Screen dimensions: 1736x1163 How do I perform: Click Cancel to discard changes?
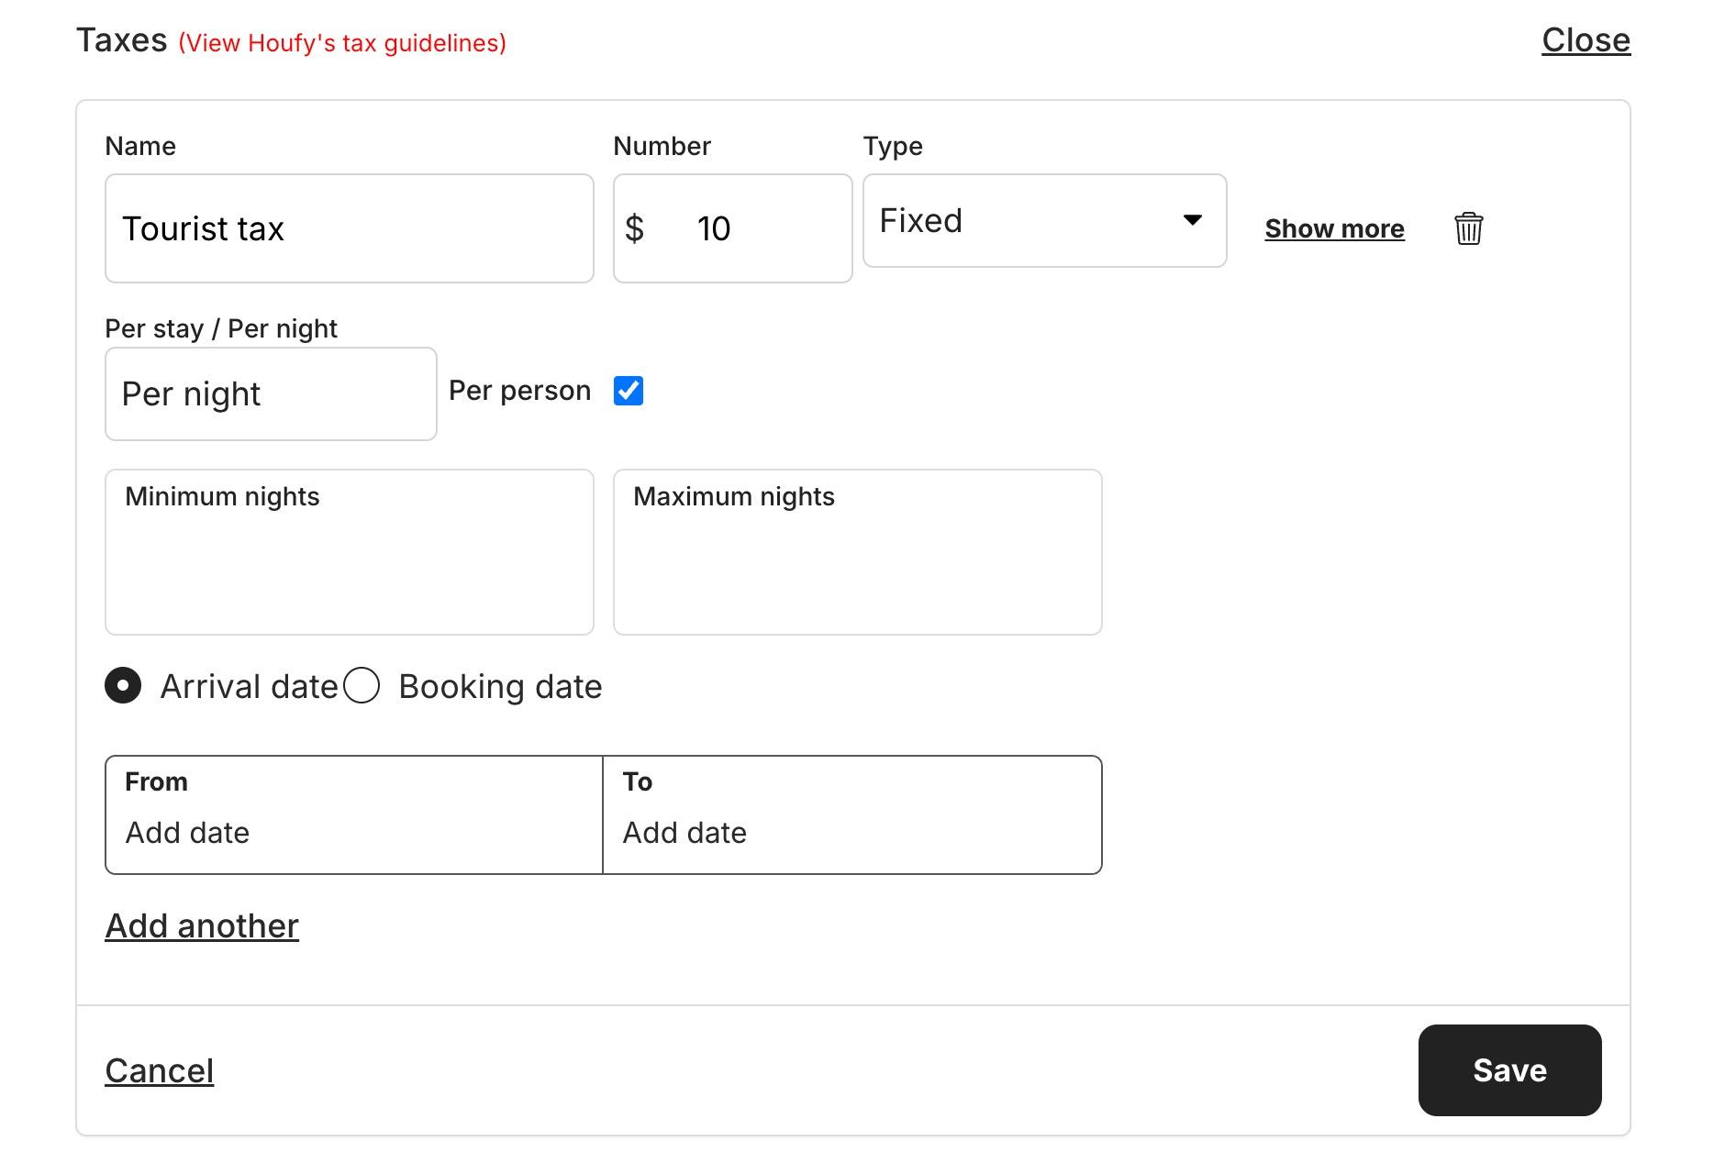(x=160, y=1069)
